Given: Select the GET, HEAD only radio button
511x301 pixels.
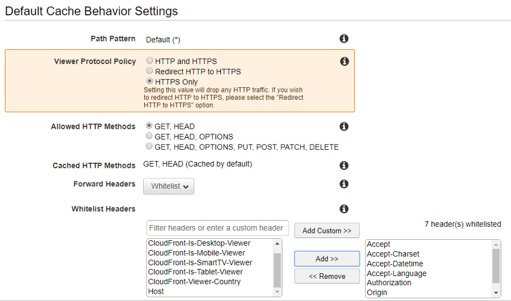Looking at the screenshot, I should pyautogui.click(x=149, y=126).
